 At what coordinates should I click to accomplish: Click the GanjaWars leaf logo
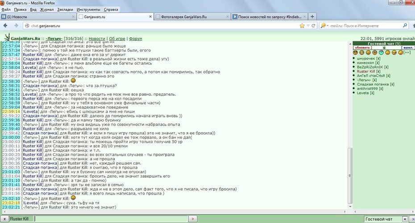[x=7, y=37]
